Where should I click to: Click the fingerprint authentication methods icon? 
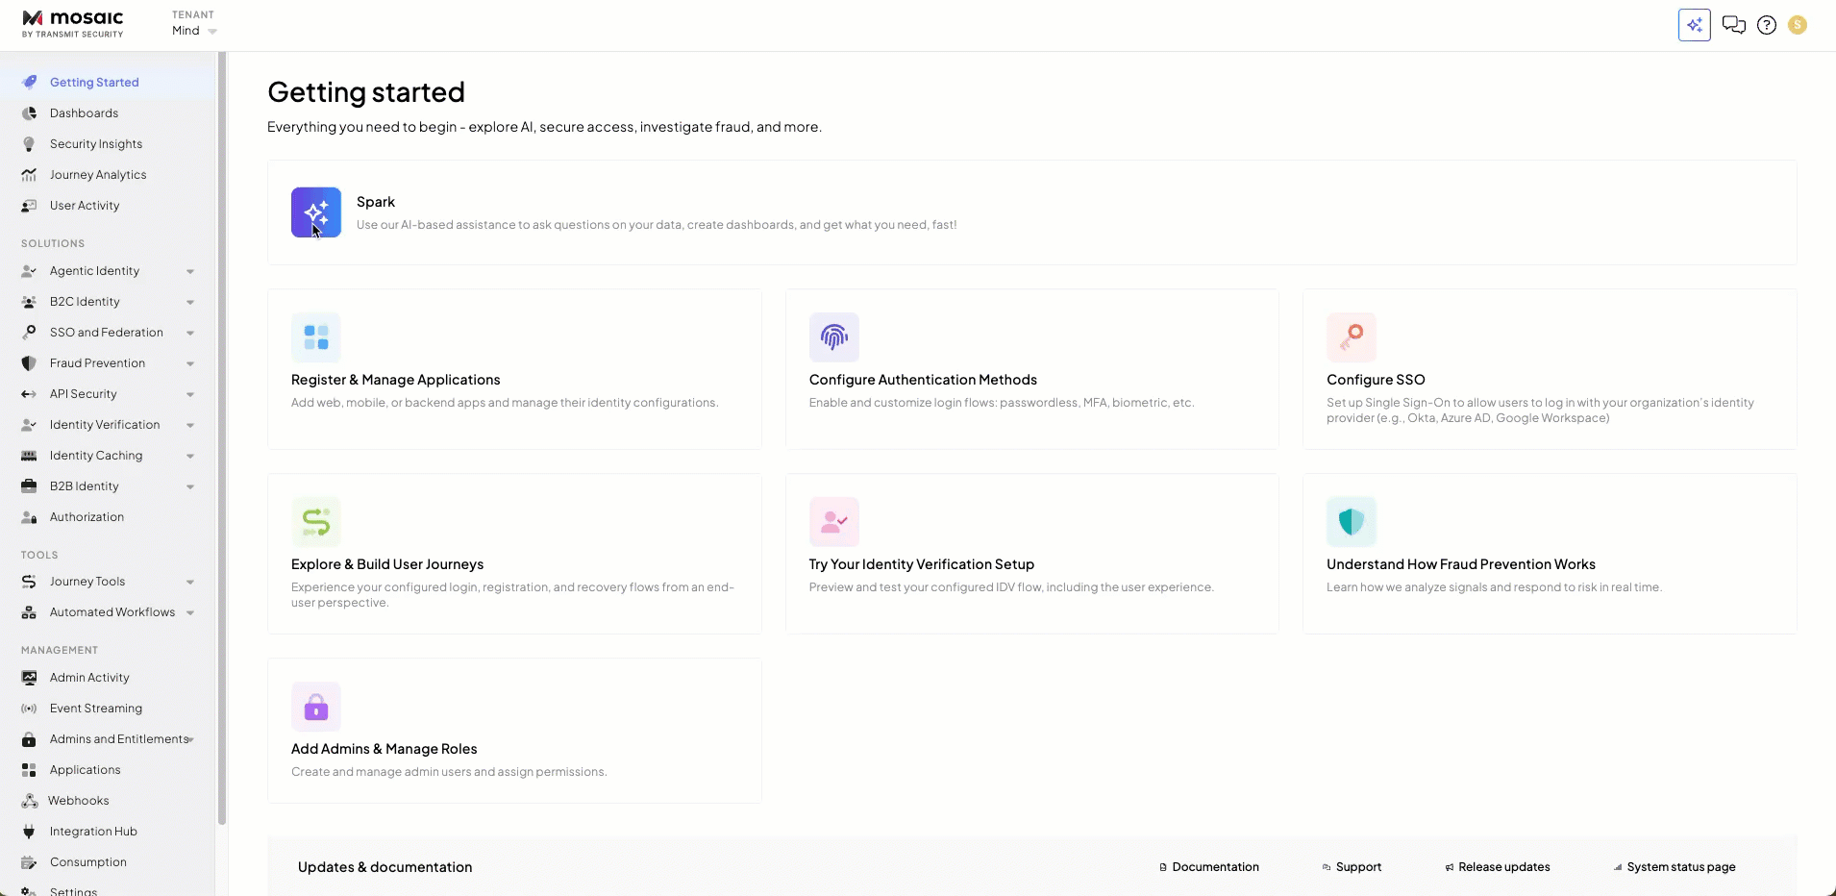[833, 337]
